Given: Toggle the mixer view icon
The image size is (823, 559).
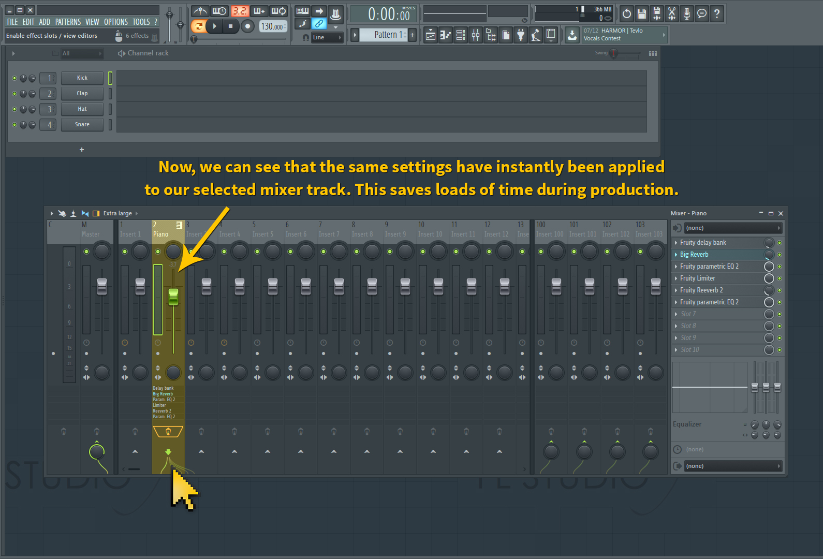Looking at the screenshot, I should click(476, 35).
